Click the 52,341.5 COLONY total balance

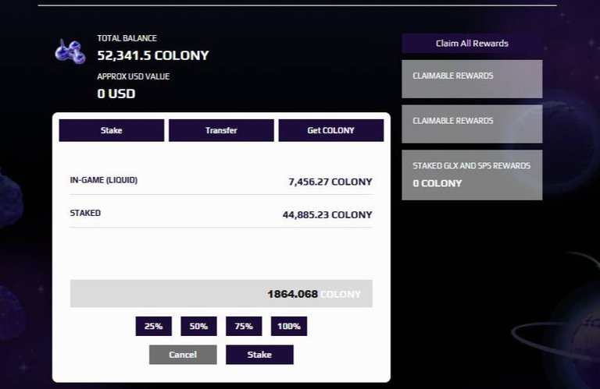tap(153, 55)
